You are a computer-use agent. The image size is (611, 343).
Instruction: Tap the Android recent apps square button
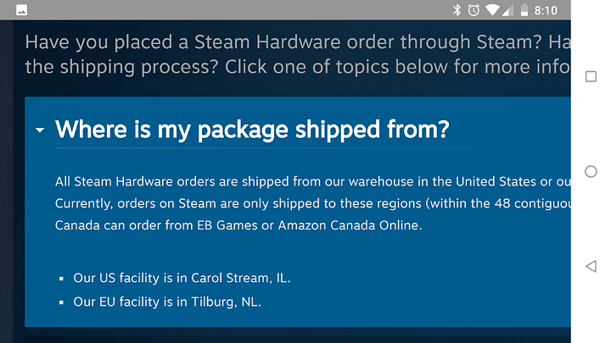pos(591,76)
